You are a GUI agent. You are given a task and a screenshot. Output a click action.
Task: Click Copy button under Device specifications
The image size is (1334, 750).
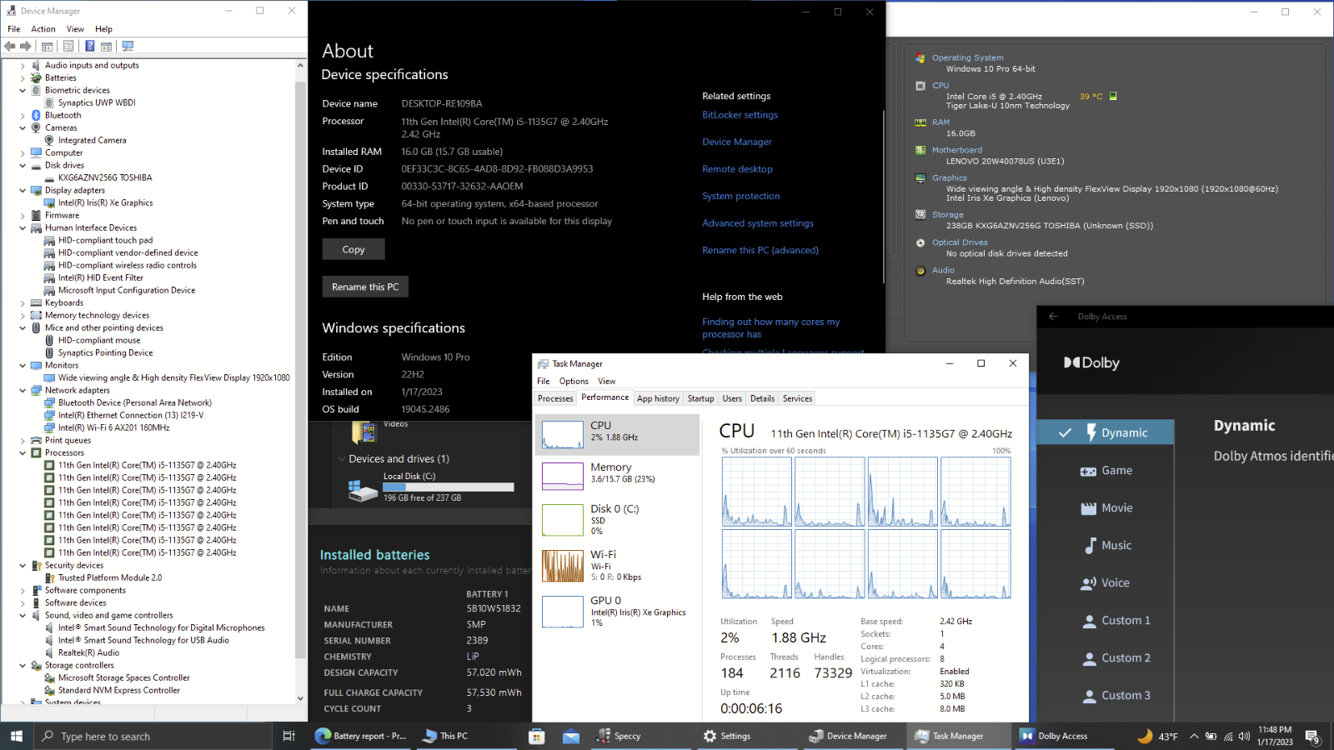354,249
